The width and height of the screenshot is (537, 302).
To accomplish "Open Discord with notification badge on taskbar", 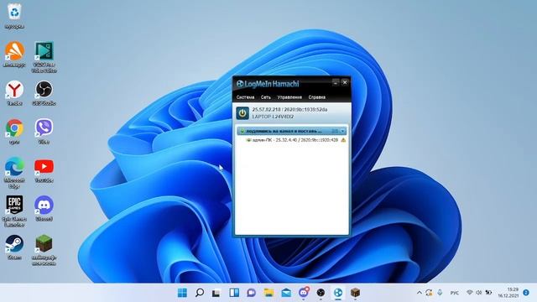I will pyautogui.click(x=304, y=293).
